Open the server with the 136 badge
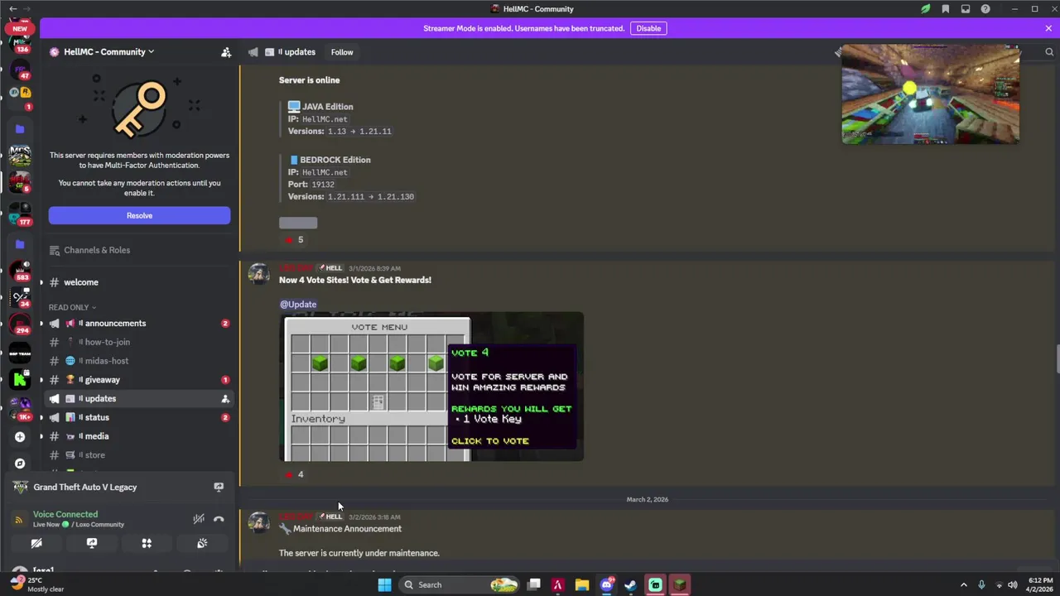The width and height of the screenshot is (1060, 596). pos(20,43)
